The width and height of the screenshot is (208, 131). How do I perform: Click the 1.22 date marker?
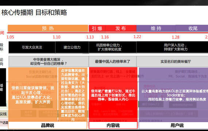click(x=137, y=37)
